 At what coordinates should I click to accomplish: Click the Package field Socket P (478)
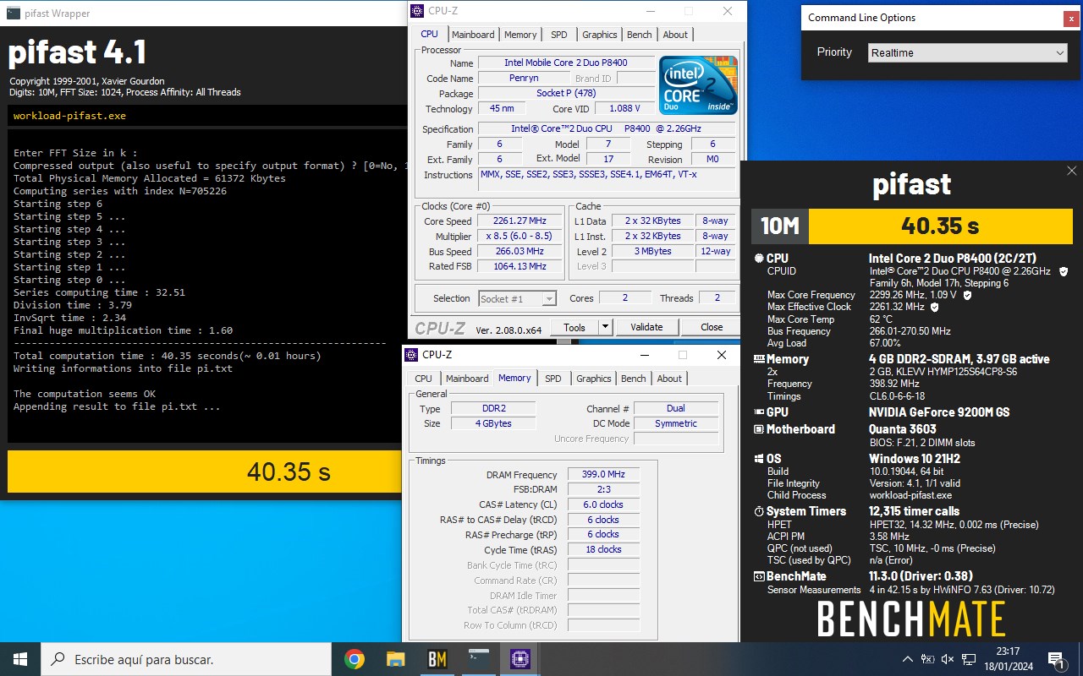[566, 93]
